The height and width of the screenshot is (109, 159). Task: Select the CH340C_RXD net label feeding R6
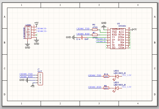click(95, 87)
